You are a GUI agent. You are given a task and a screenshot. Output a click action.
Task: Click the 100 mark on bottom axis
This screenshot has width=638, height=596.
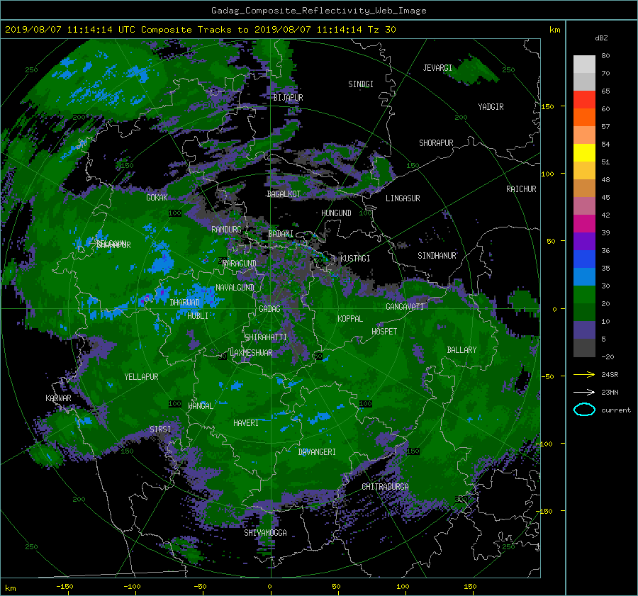(x=403, y=586)
